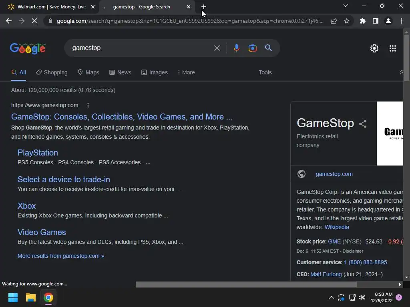Image resolution: width=410 pixels, height=307 pixels.
Task: Open the Video Games sitelink
Action: (42, 232)
